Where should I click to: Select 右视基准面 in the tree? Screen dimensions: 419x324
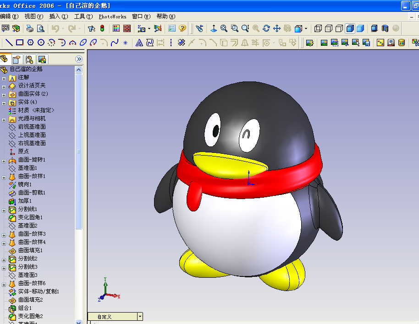pyautogui.click(x=32, y=143)
